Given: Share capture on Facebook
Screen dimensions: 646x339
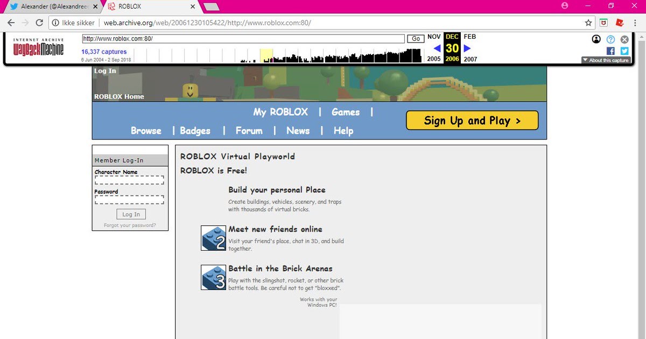Looking at the screenshot, I should [610, 51].
